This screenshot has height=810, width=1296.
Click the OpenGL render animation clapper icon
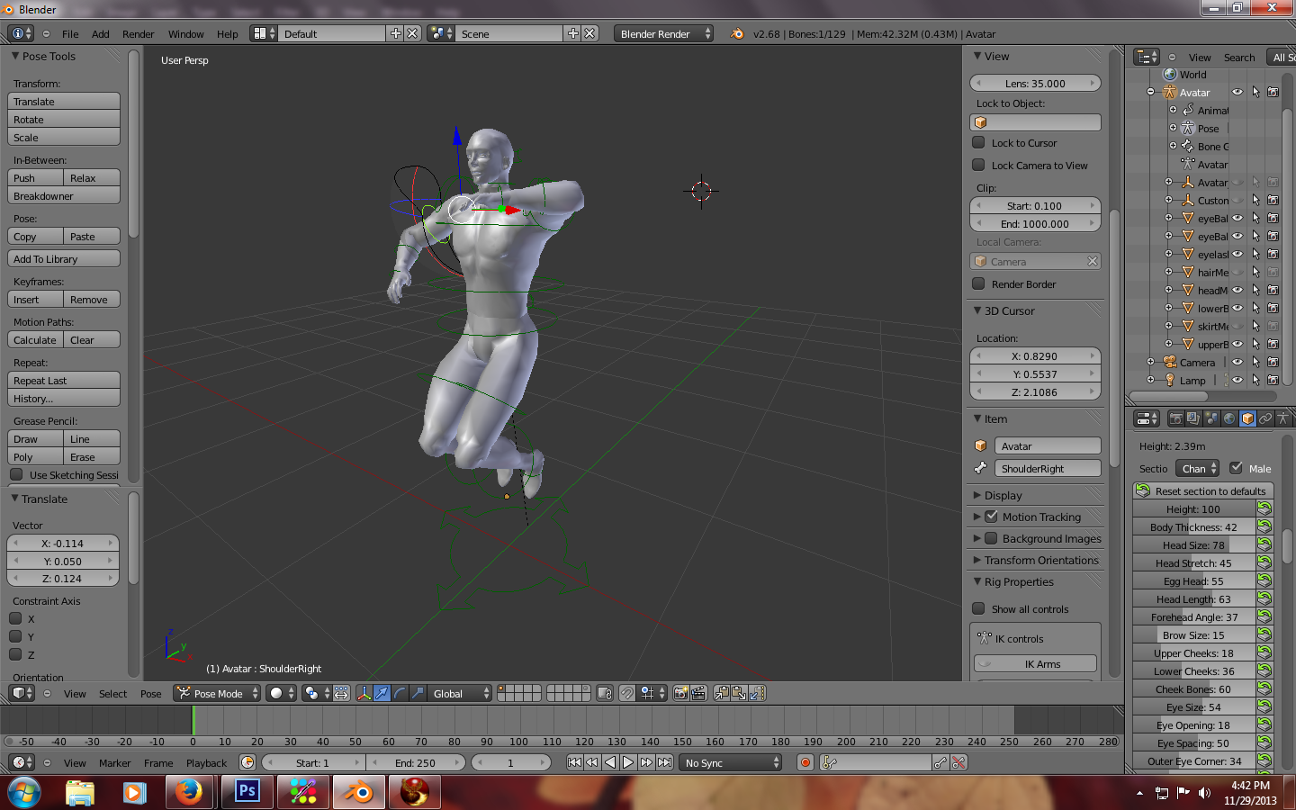(697, 693)
